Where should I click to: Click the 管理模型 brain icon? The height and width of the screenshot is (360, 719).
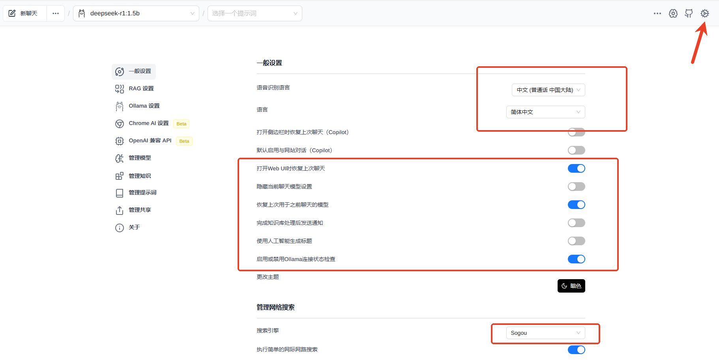[x=119, y=158]
